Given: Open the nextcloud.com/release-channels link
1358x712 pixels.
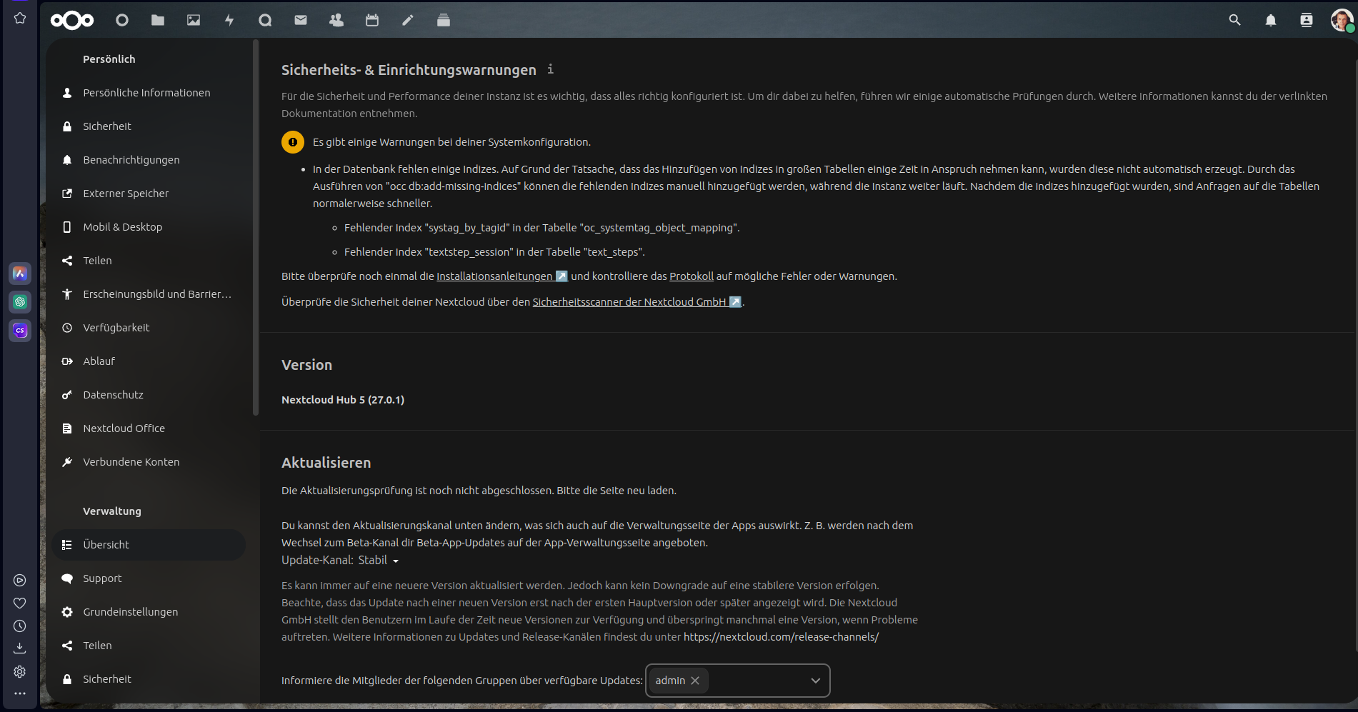Looking at the screenshot, I should 781,637.
